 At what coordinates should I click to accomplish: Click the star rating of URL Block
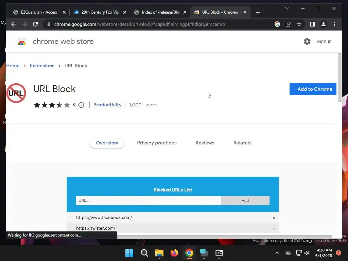coord(52,105)
